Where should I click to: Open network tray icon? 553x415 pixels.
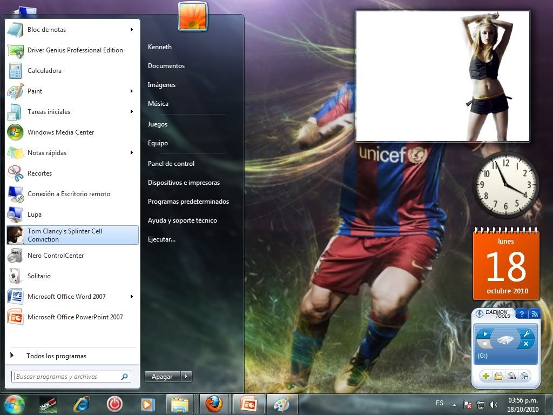tap(480, 405)
